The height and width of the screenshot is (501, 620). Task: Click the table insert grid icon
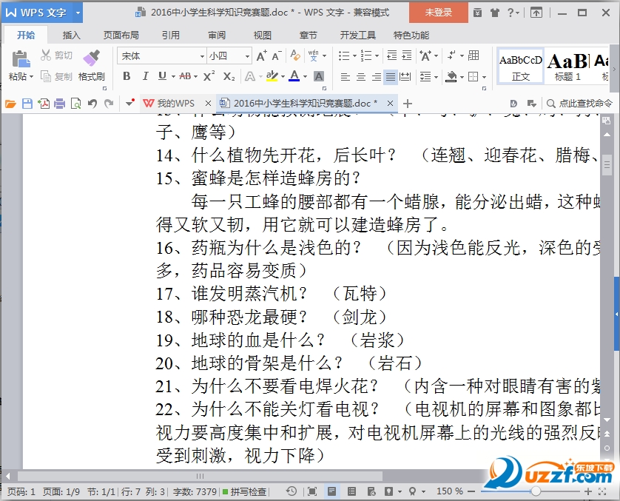pos(474,56)
